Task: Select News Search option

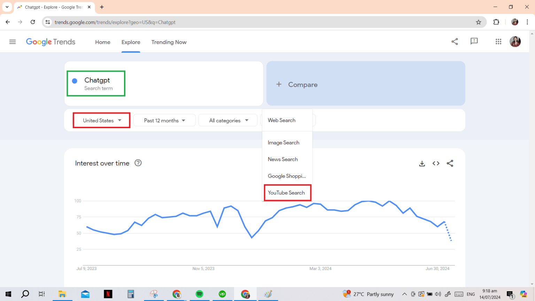Action: coord(287,159)
